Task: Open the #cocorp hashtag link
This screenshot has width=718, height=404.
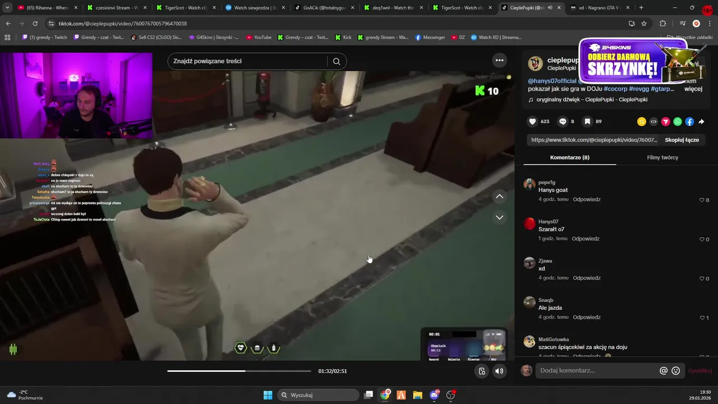Action: click(615, 89)
